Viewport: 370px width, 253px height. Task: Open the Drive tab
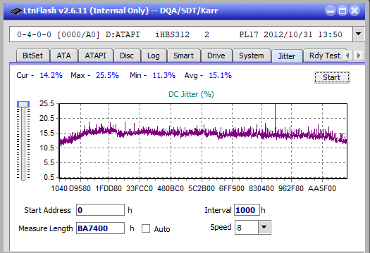216,56
